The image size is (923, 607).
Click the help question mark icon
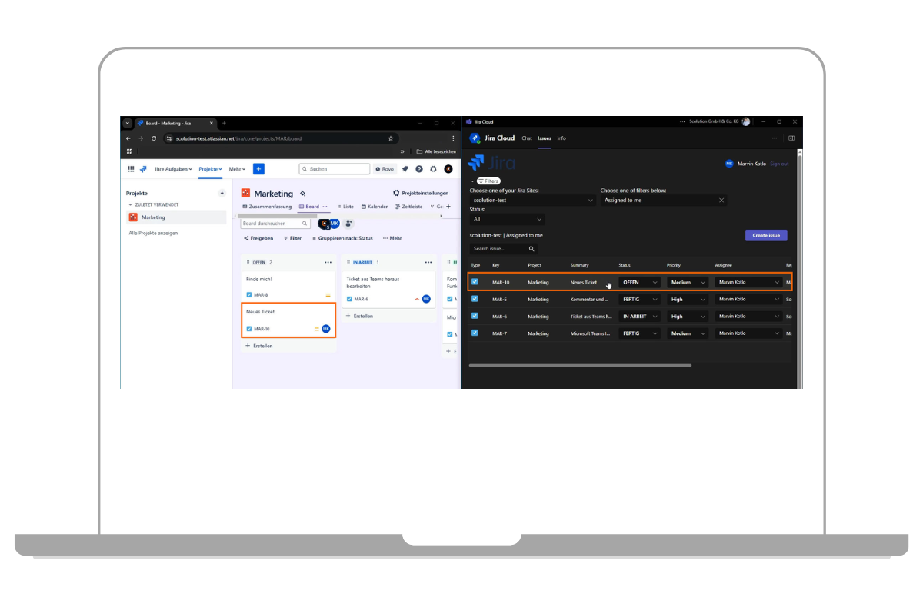419,169
